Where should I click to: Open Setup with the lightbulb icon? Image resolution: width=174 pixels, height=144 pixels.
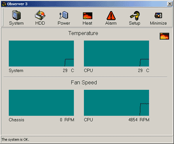click(135, 18)
